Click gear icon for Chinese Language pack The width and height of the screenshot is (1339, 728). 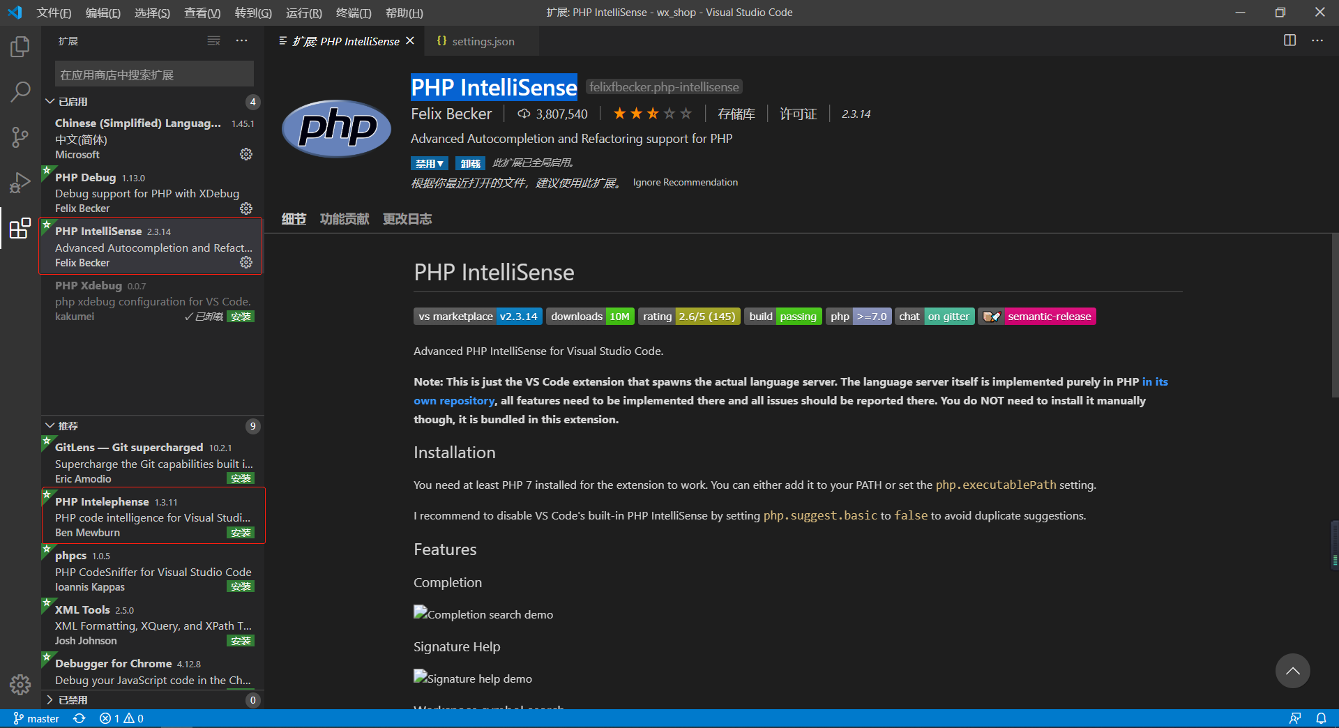click(x=246, y=154)
